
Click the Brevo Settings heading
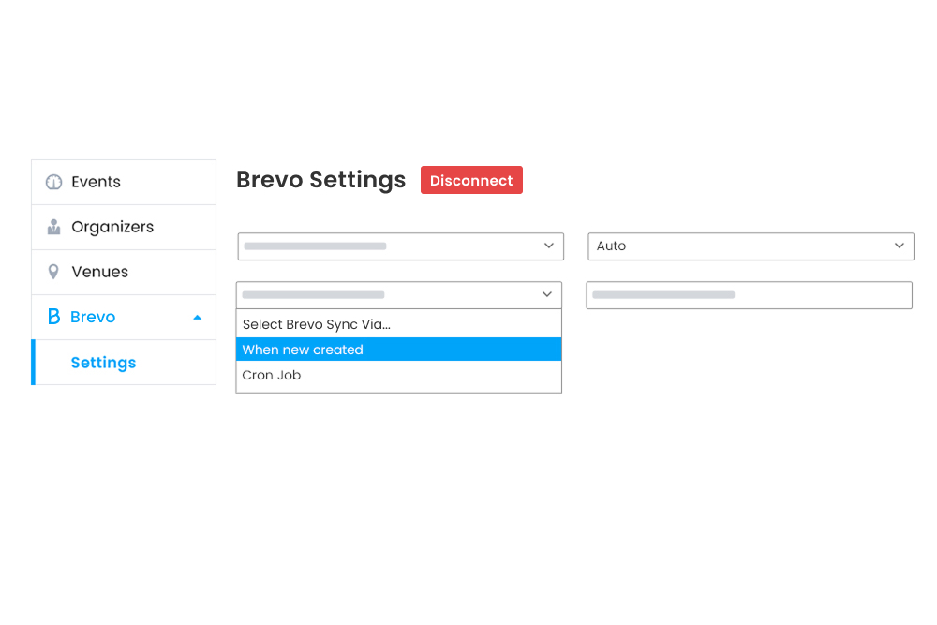(320, 180)
